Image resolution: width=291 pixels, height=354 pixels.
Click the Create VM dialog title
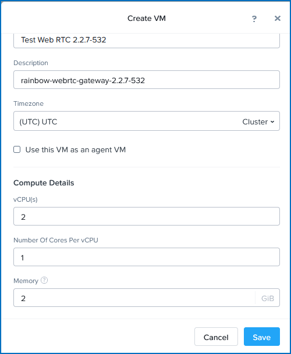(147, 18)
